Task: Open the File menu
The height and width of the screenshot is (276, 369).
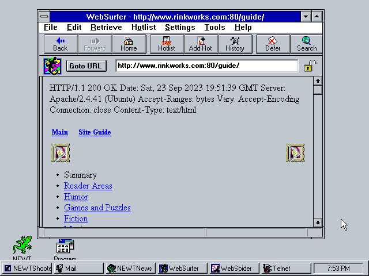Action: click(x=51, y=28)
